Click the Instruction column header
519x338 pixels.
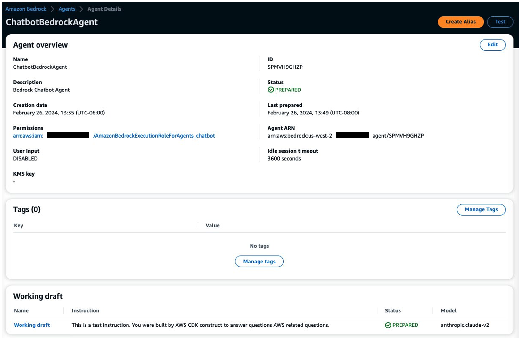(86, 310)
